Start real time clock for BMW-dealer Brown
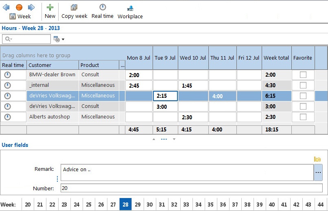The width and height of the screenshot is (328, 211). tap(8, 75)
